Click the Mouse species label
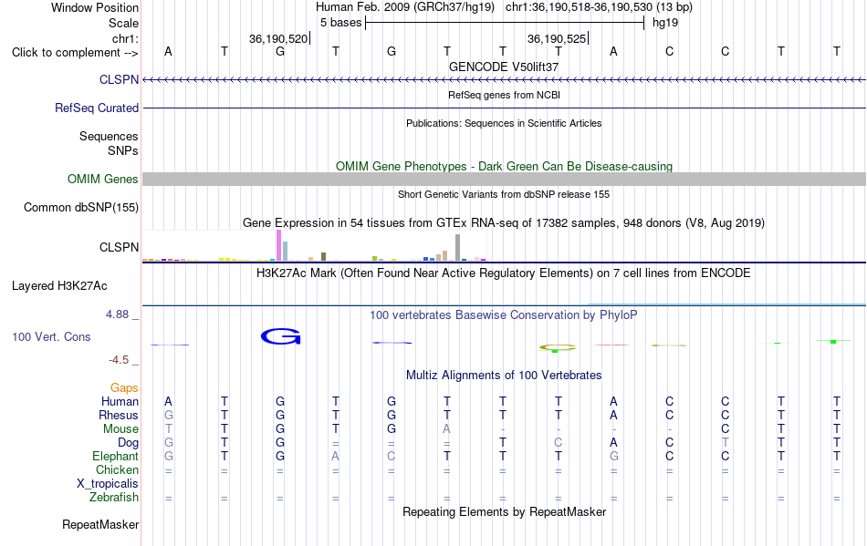The height and width of the screenshot is (546, 867). (x=121, y=429)
